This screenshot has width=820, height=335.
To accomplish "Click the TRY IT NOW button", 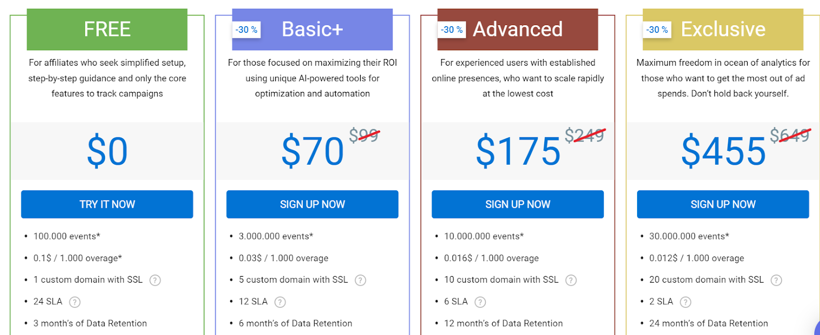I will 107,204.
